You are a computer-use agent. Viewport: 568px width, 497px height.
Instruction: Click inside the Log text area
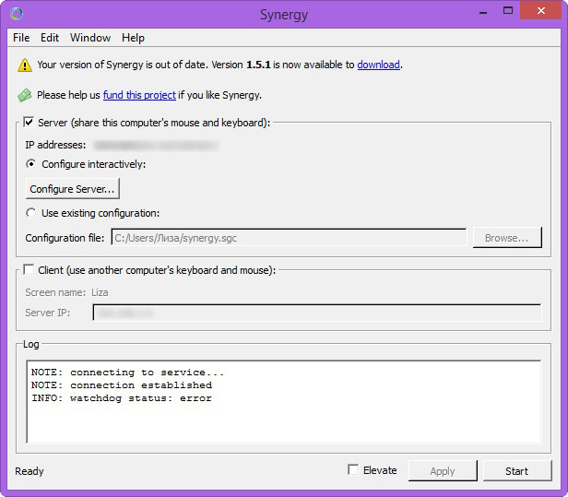284,402
